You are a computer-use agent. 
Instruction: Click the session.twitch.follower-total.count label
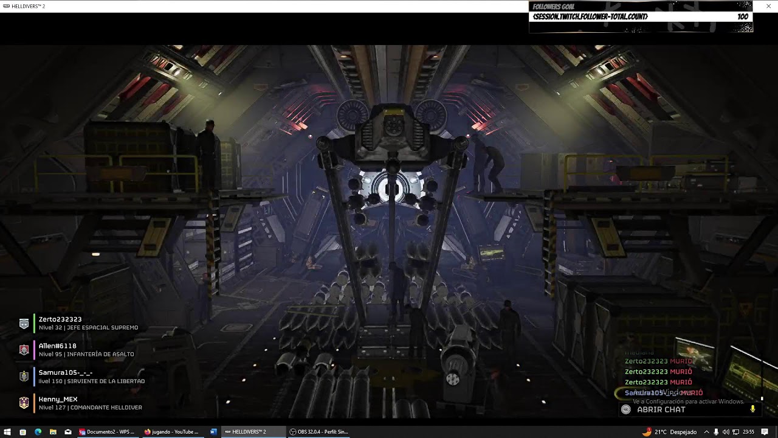pyautogui.click(x=590, y=17)
